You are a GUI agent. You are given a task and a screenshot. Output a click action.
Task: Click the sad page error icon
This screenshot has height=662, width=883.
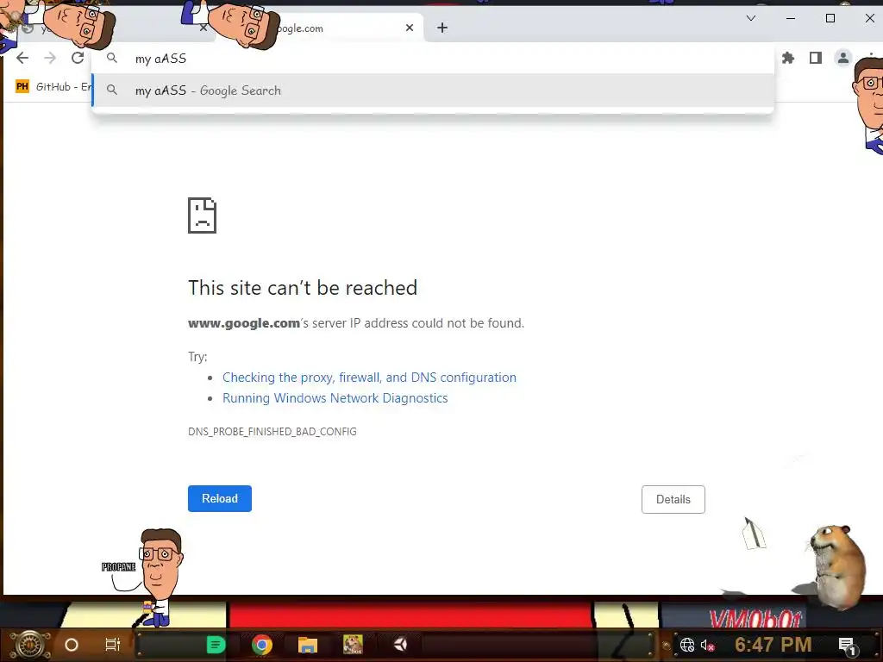(x=202, y=215)
